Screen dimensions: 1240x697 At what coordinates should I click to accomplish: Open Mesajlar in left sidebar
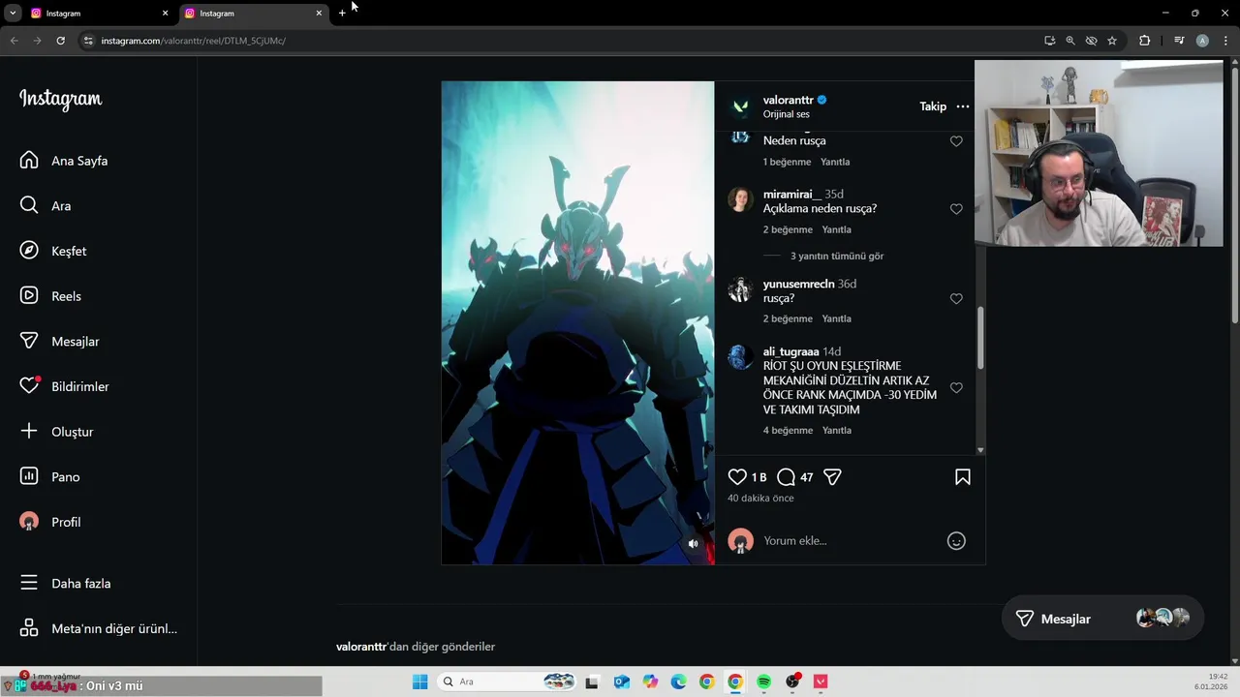[x=60, y=342]
